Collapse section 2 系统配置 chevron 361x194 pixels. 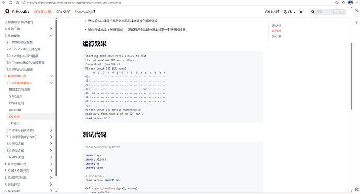coord(51,36)
